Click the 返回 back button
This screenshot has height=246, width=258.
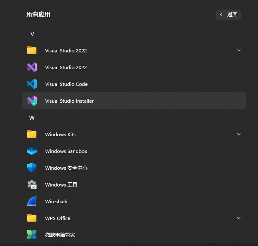coord(228,15)
